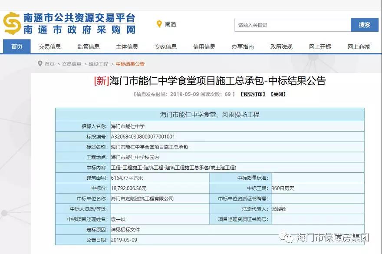Click the 建设工程 breadcrumb link
The width and height of the screenshot is (382, 254).
point(99,64)
